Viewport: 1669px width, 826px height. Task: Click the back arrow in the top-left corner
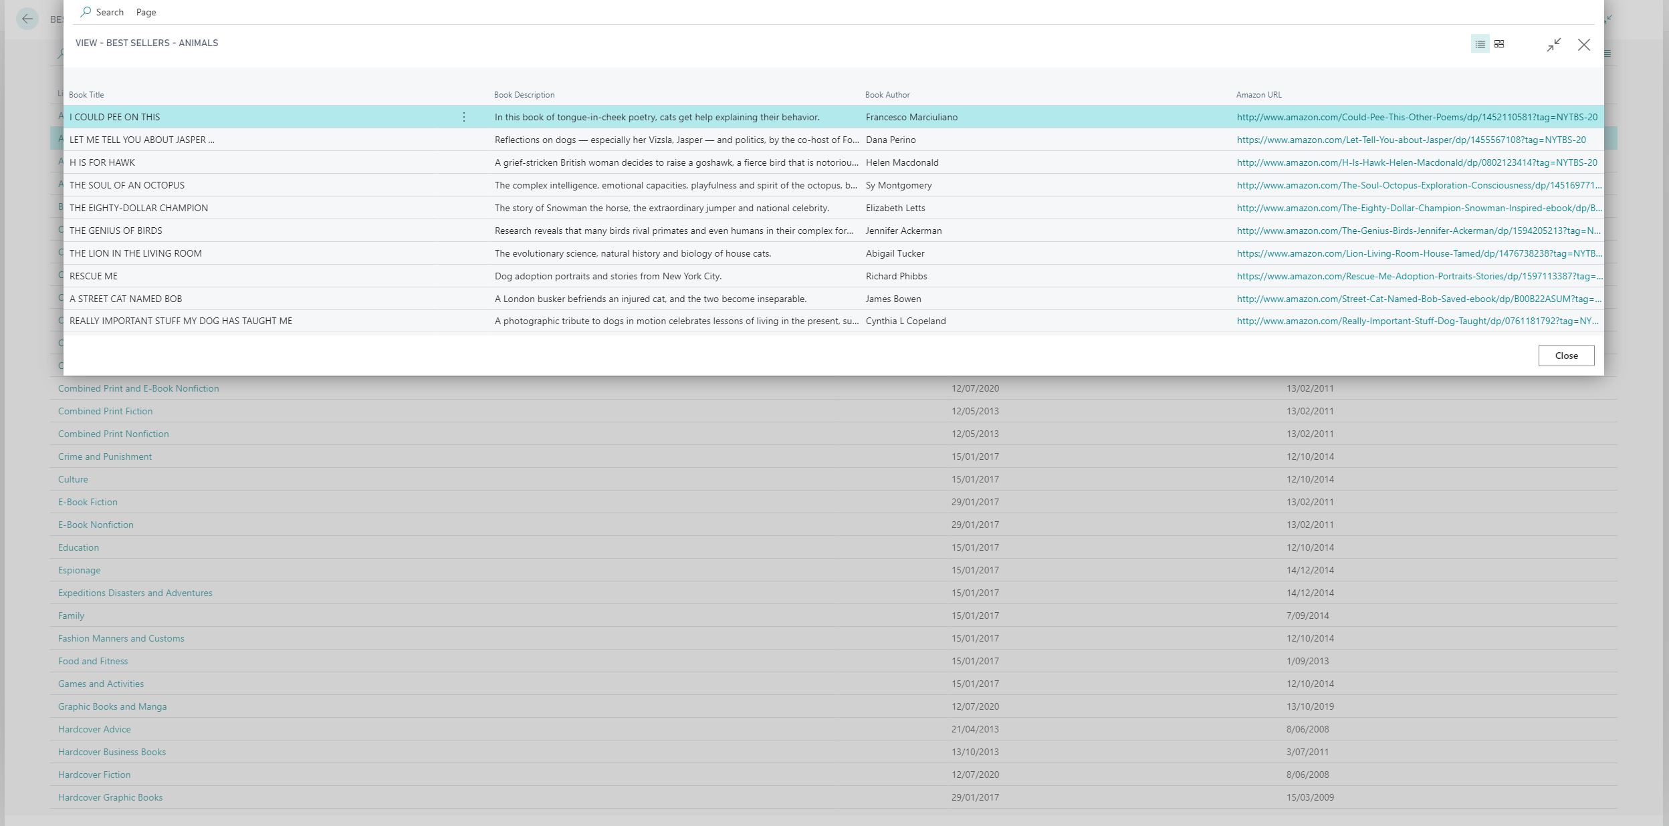27,19
